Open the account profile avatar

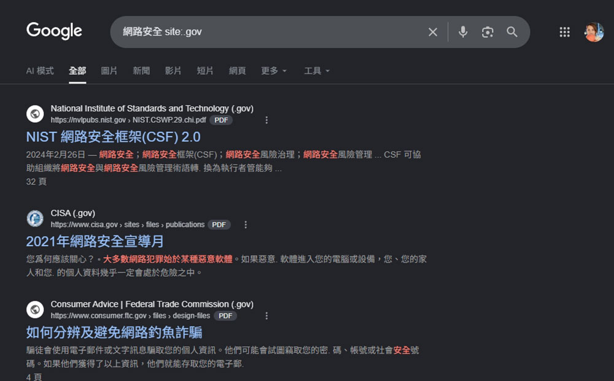(594, 32)
